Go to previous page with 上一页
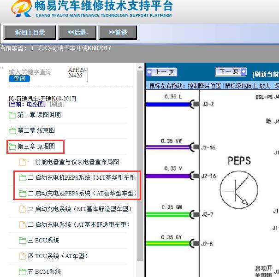The height and width of the screenshot is (277, 279). click(x=162, y=72)
